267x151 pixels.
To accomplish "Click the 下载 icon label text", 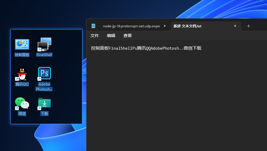I will [44, 113].
